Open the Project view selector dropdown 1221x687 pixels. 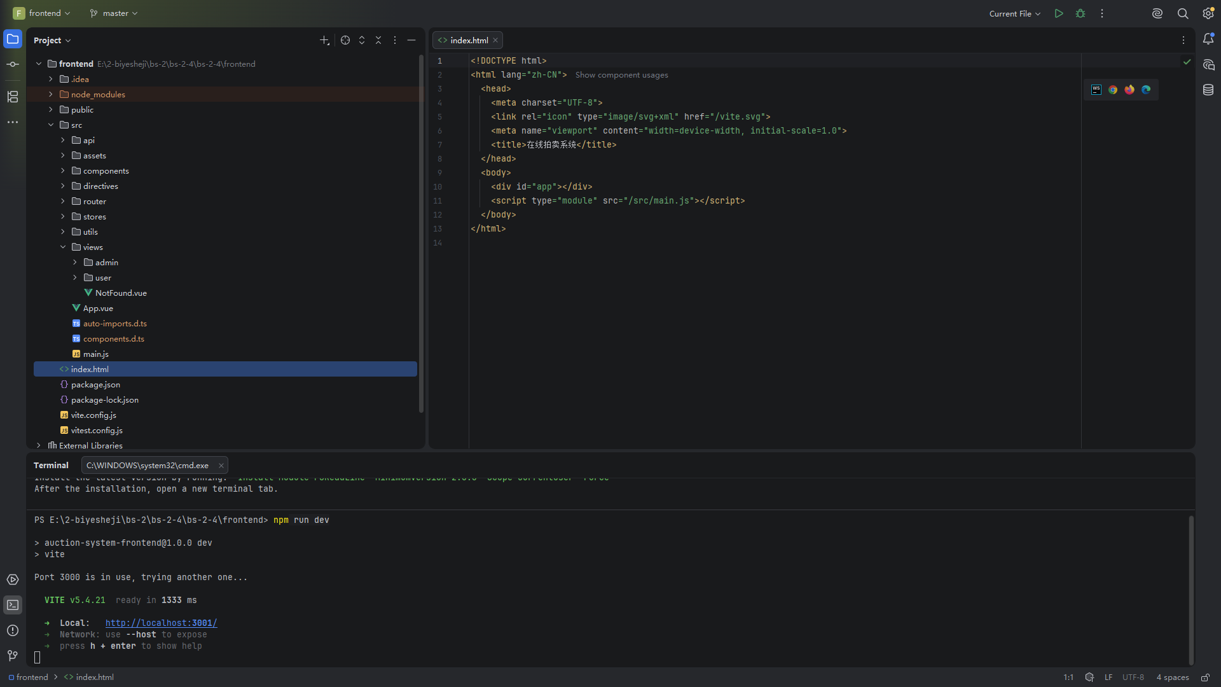(52, 40)
